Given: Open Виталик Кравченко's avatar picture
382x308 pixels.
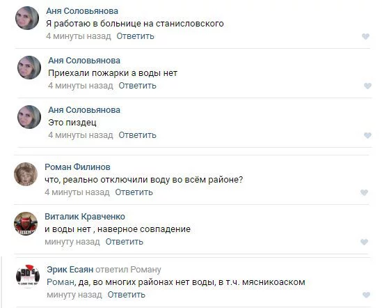Looking at the screenshot, I should point(26,224).
